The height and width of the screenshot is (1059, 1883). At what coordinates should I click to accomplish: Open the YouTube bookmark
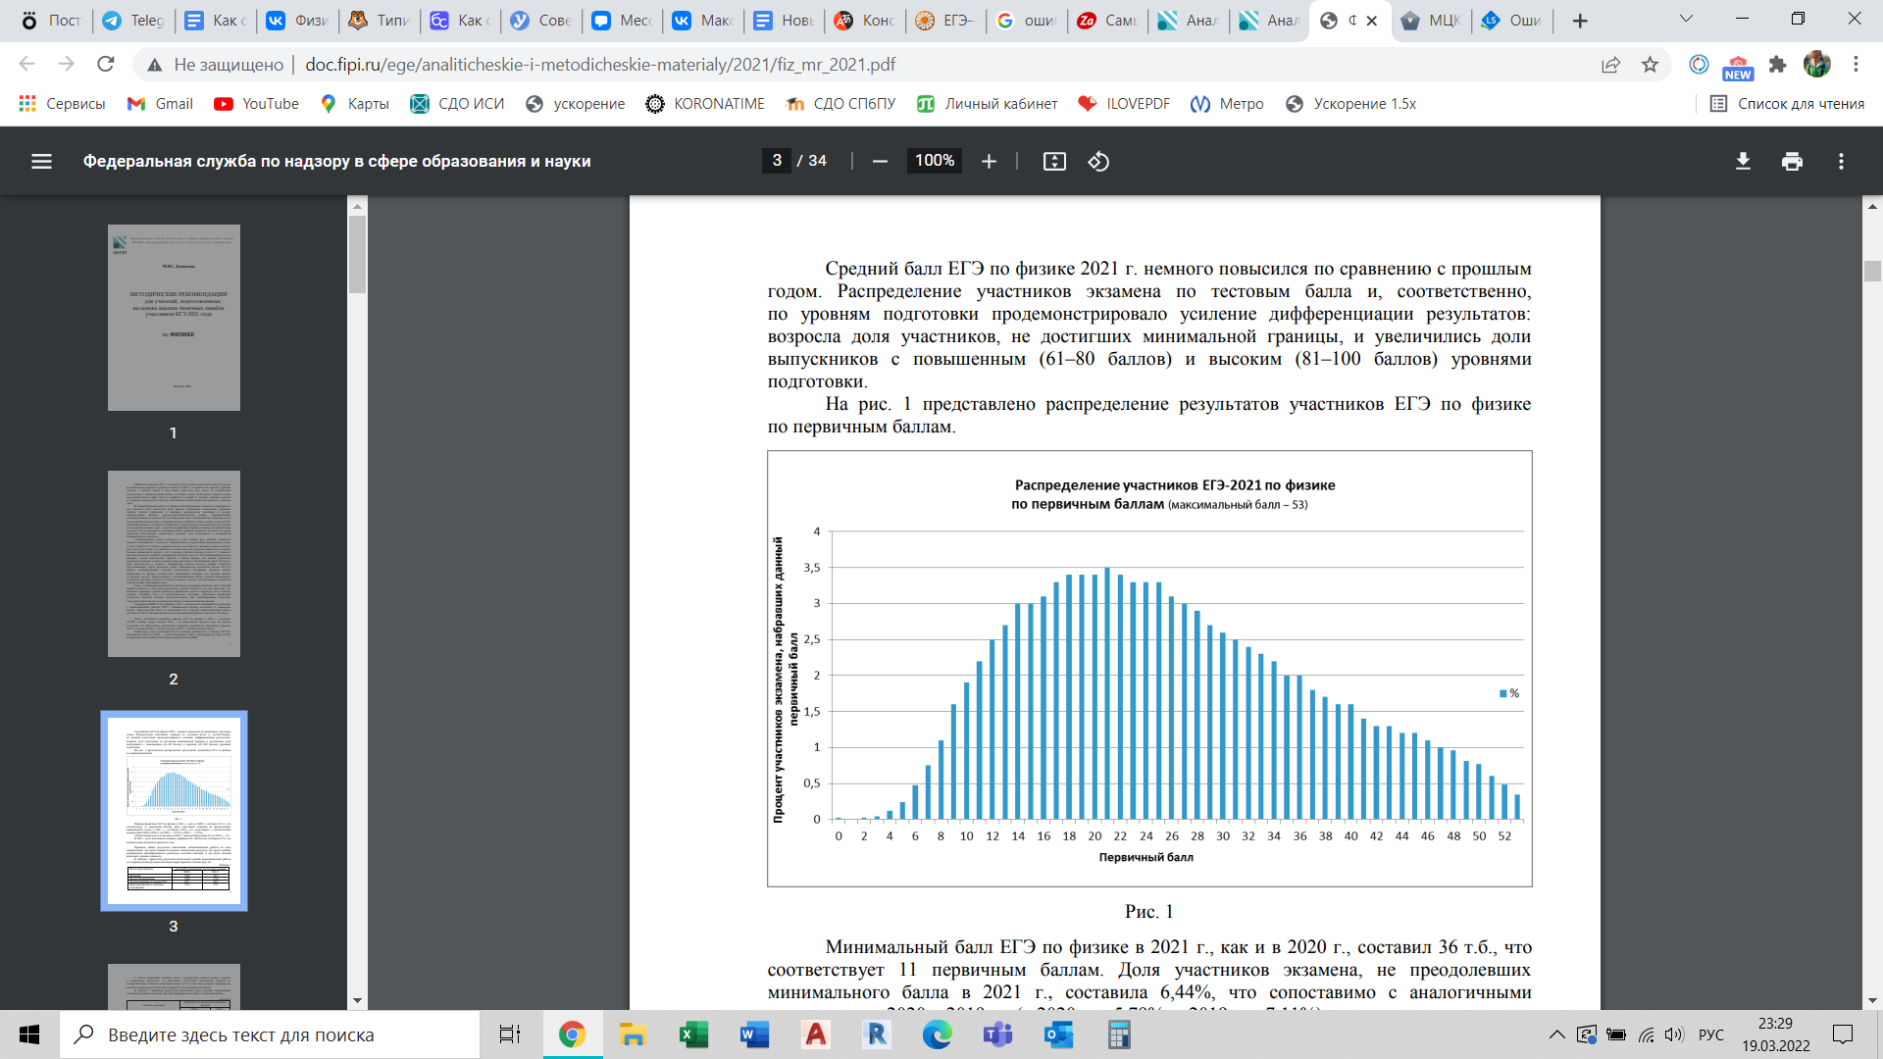pyautogui.click(x=256, y=104)
